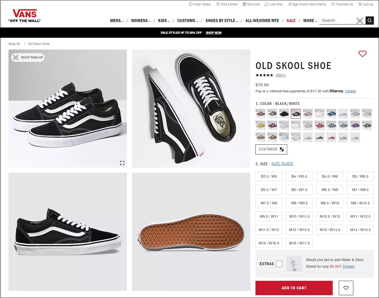The width and height of the screenshot is (379, 298).
Task: Start a Live Chat
Action: click(274, 4)
